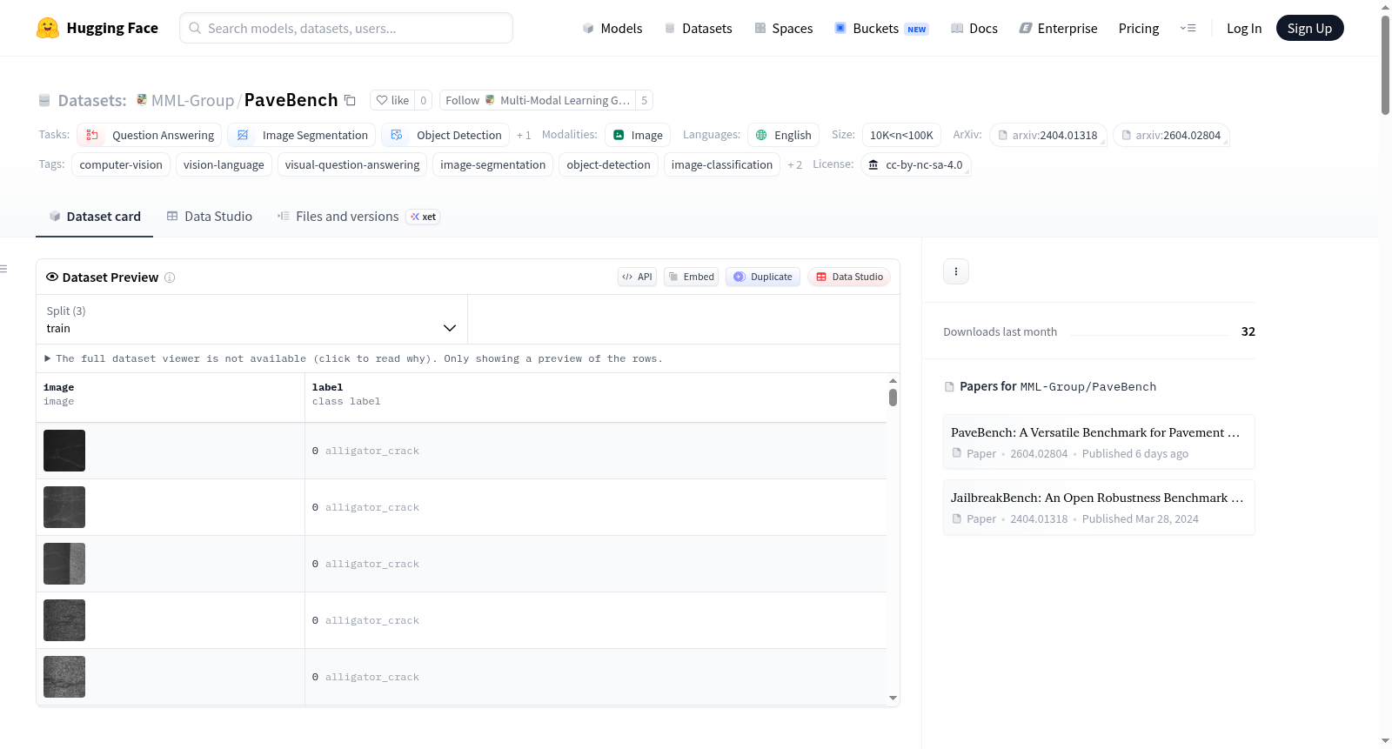Select the English language tag
Screen dimensions: 1392x749
coord(783,135)
